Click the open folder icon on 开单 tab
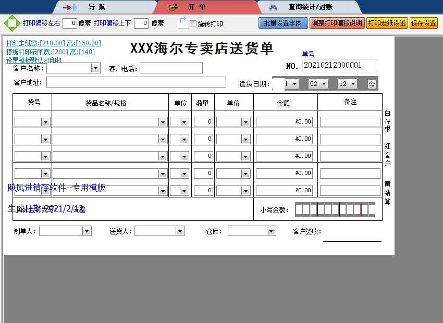The height and width of the screenshot is (323, 443). pyautogui.click(x=174, y=7)
